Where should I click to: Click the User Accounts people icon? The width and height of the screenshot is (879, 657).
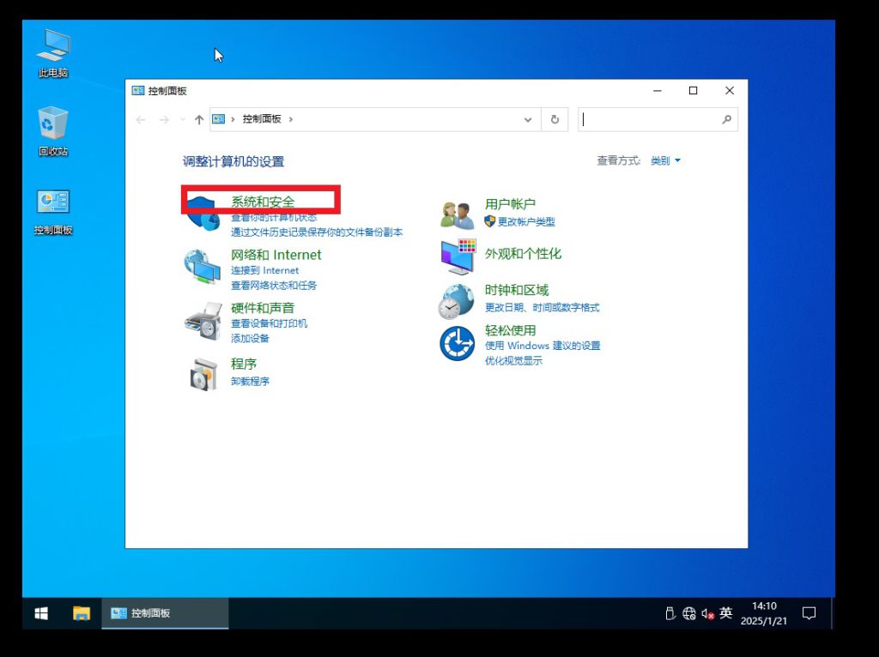pyautogui.click(x=457, y=214)
